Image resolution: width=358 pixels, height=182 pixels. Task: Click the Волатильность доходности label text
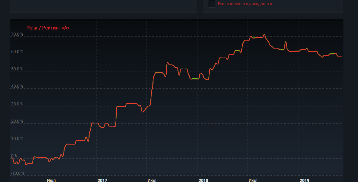245,4
